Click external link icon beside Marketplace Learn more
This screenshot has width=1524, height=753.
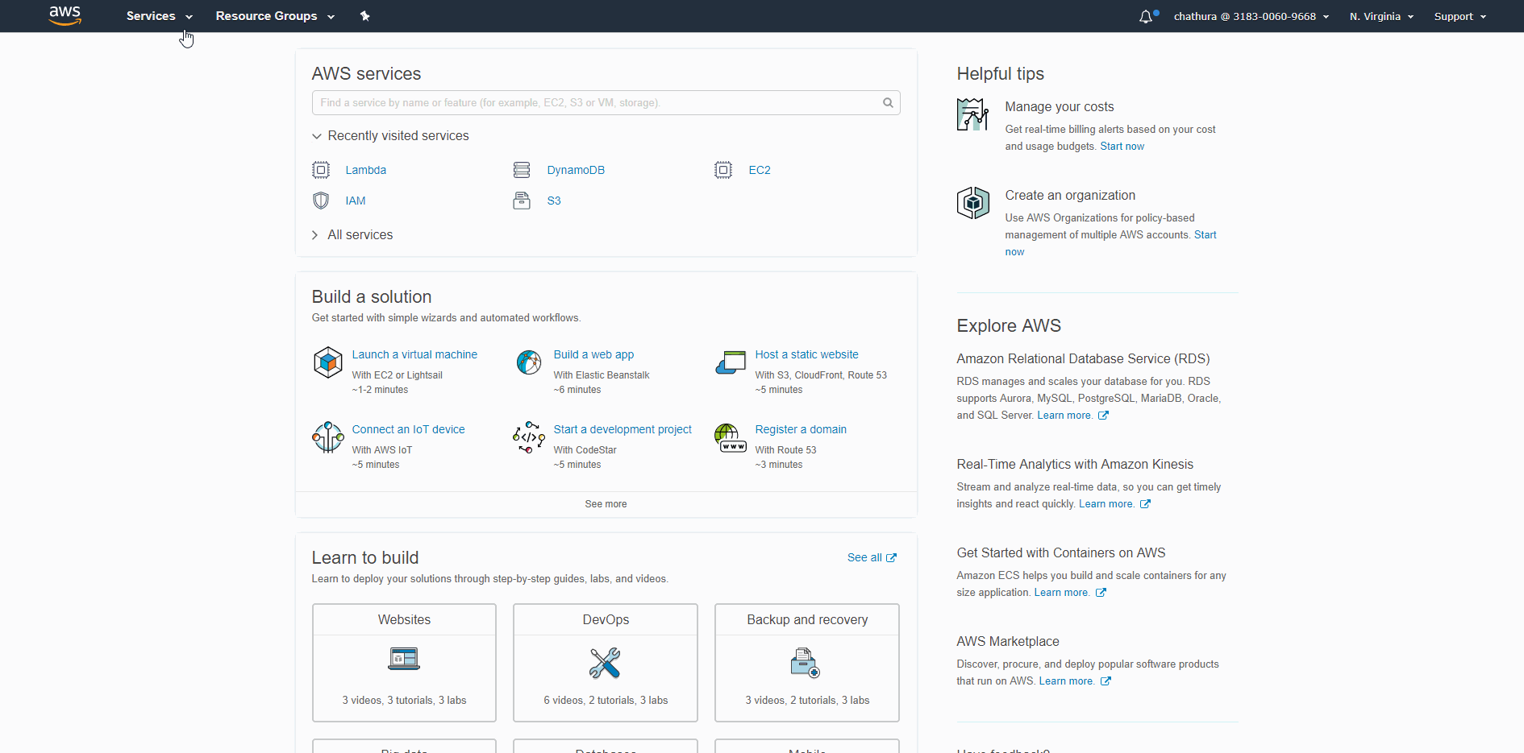click(1106, 681)
